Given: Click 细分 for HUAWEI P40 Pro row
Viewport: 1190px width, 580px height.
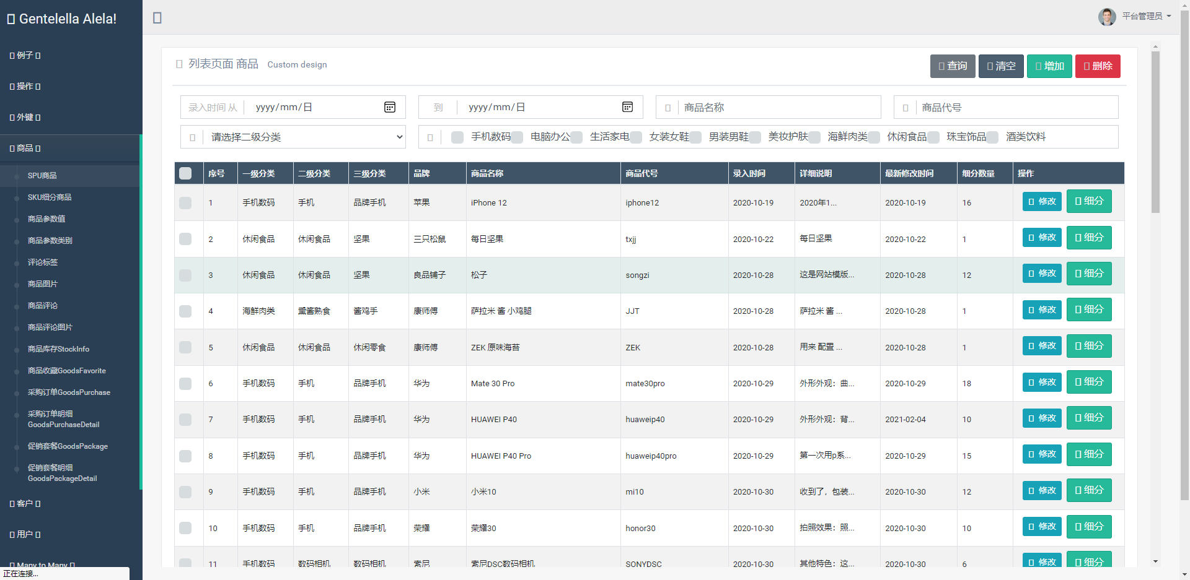Looking at the screenshot, I should pyautogui.click(x=1089, y=454).
